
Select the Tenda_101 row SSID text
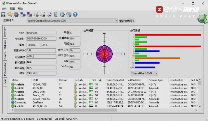(38, 95)
